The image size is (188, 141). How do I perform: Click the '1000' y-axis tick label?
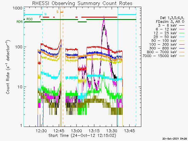(x=18, y=8)
